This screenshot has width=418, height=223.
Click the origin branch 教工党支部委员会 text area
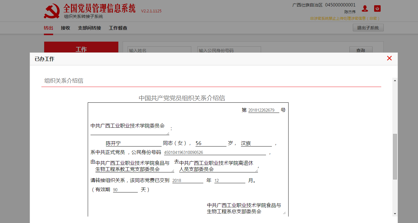135,166
